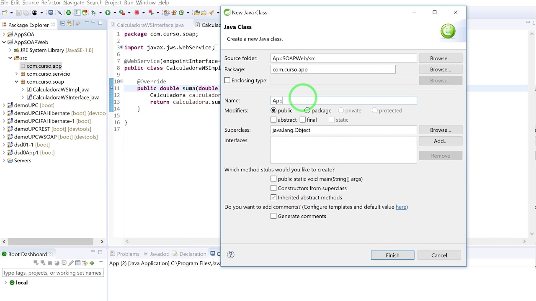
Task: Click the New Java Class toolbar icon
Action: (181, 13)
